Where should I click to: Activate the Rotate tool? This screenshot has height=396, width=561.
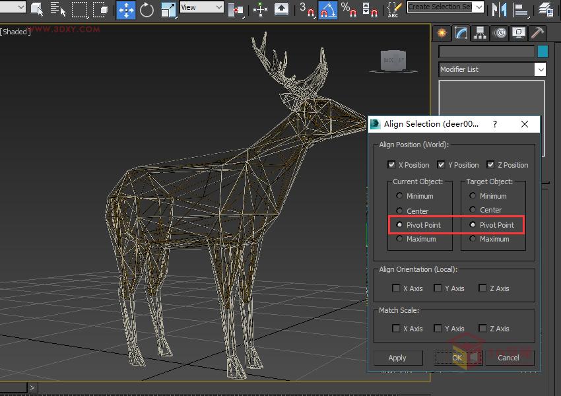(147, 9)
